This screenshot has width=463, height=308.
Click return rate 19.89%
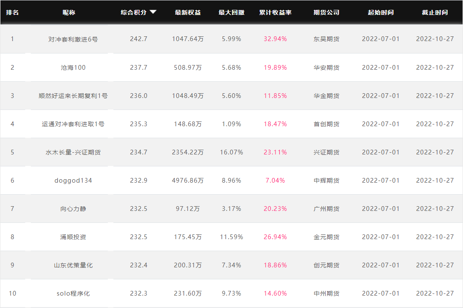coord(275,68)
